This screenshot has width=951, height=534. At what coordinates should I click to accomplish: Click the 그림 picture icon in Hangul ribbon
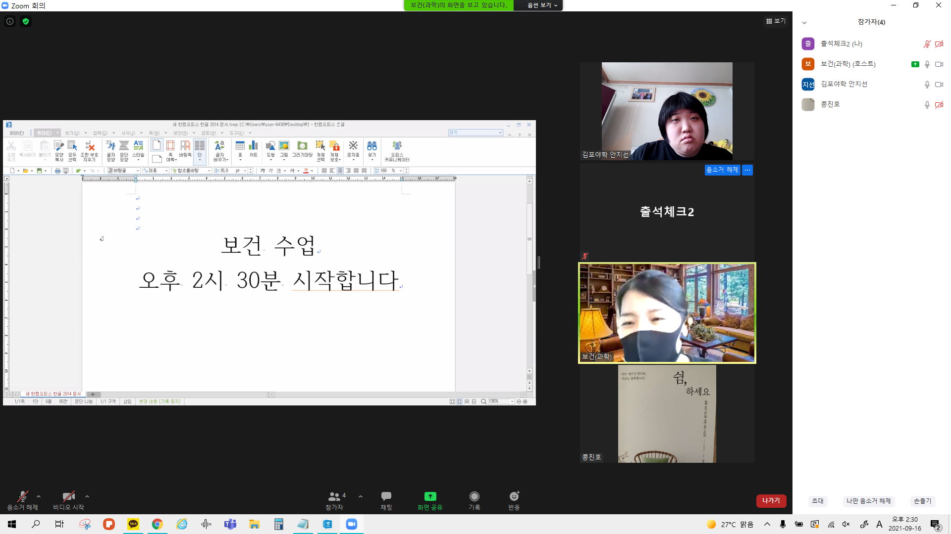pos(284,149)
